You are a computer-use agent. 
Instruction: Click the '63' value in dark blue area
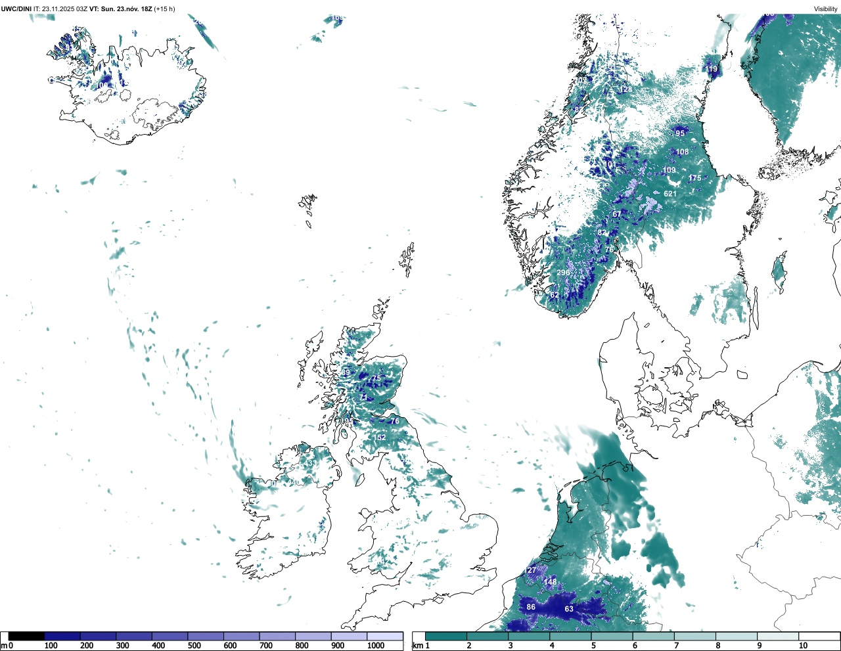pos(569,609)
